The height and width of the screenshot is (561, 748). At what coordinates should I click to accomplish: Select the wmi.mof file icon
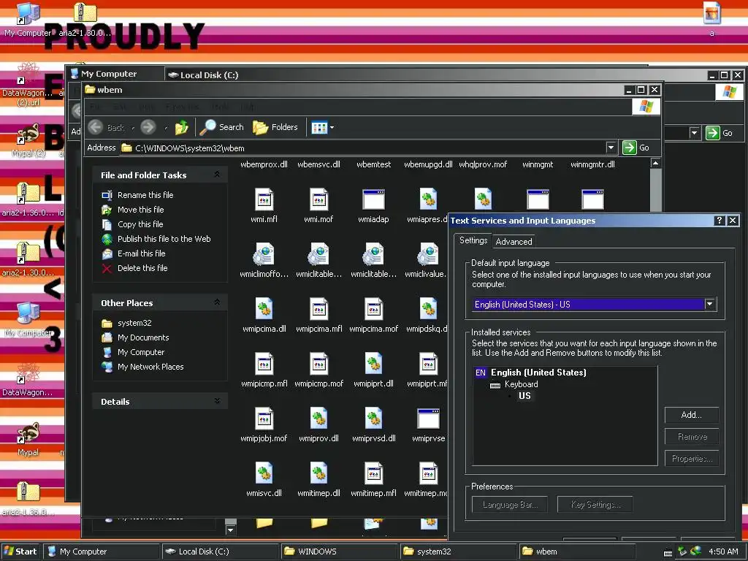(318, 199)
